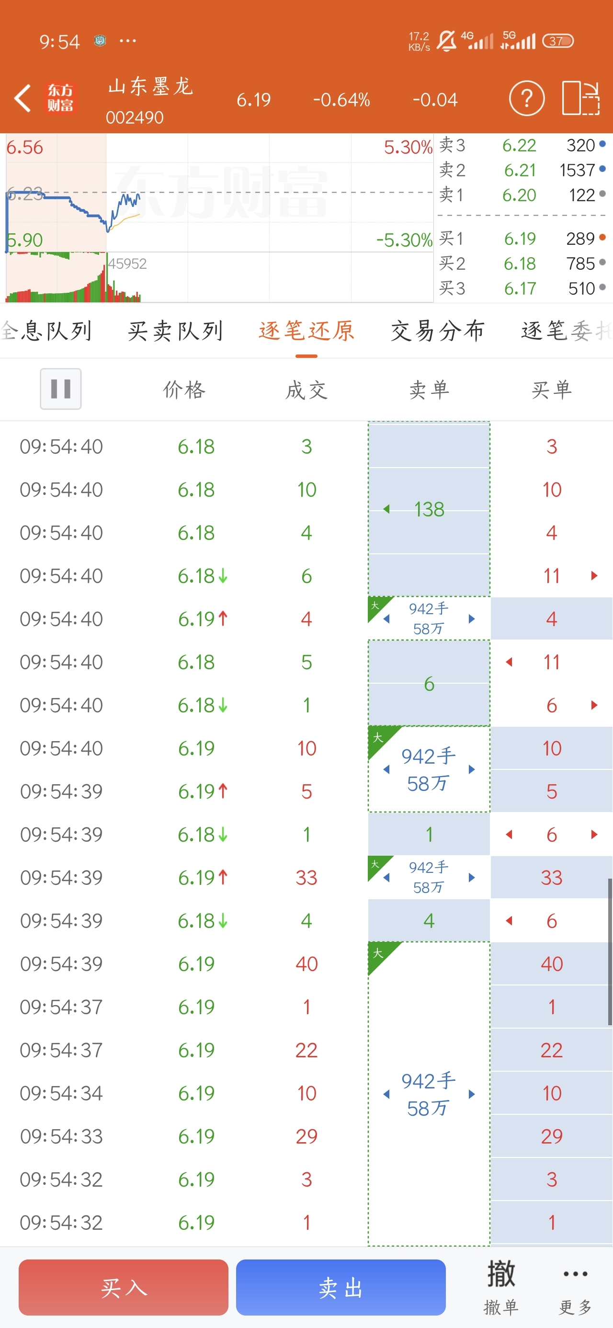
Task: Tap the orange dot beside 买1
Action: pyautogui.click(x=602, y=238)
